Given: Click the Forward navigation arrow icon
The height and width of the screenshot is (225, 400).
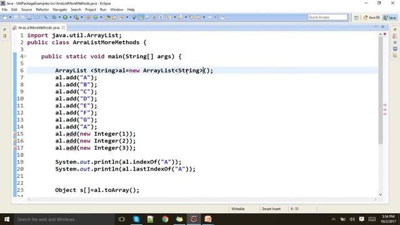Looking at the screenshot, I should [x=210, y=17].
